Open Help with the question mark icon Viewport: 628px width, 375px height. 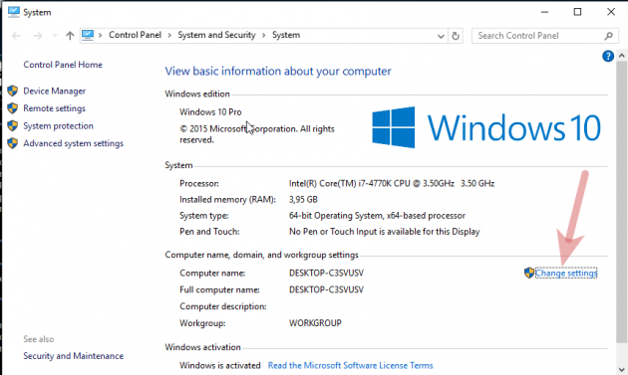(x=608, y=56)
